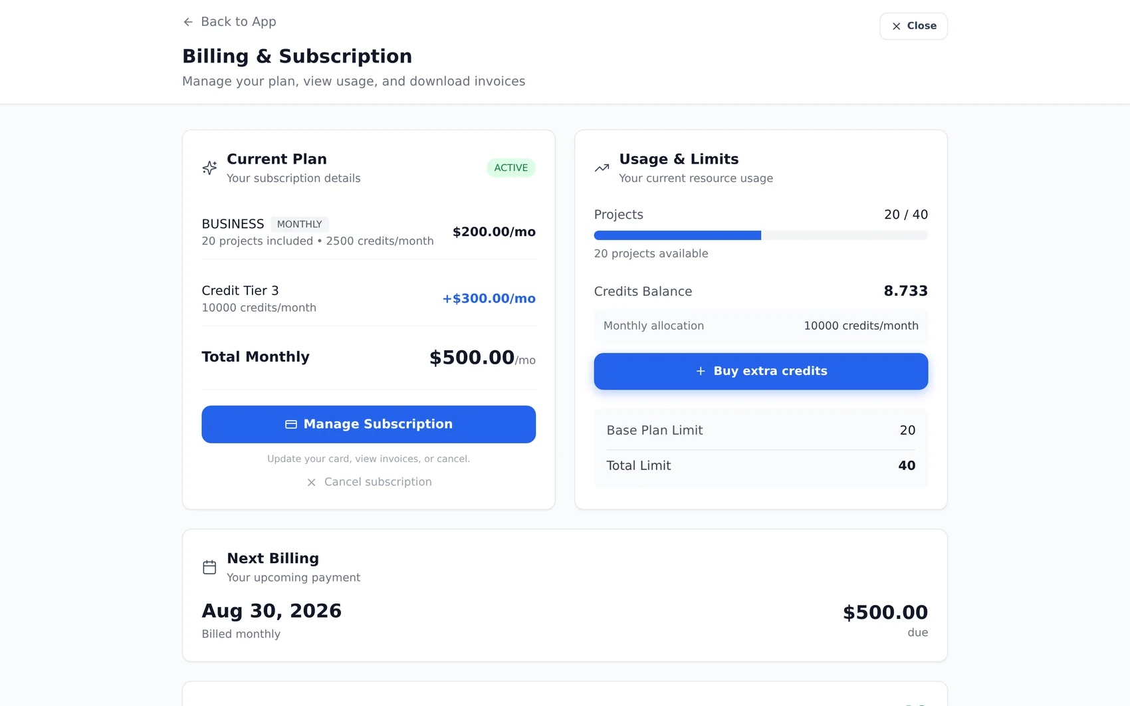The image size is (1130, 706).
Task: Click the Projects usage progress bar
Action: click(x=761, y=235)
